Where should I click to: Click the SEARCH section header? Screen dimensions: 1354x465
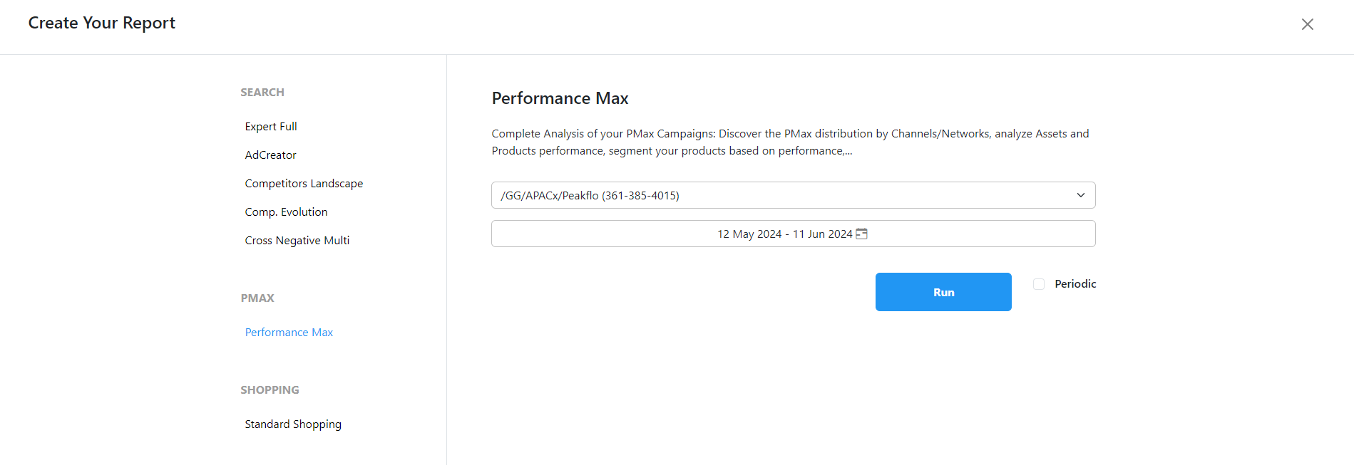[262, 92]
